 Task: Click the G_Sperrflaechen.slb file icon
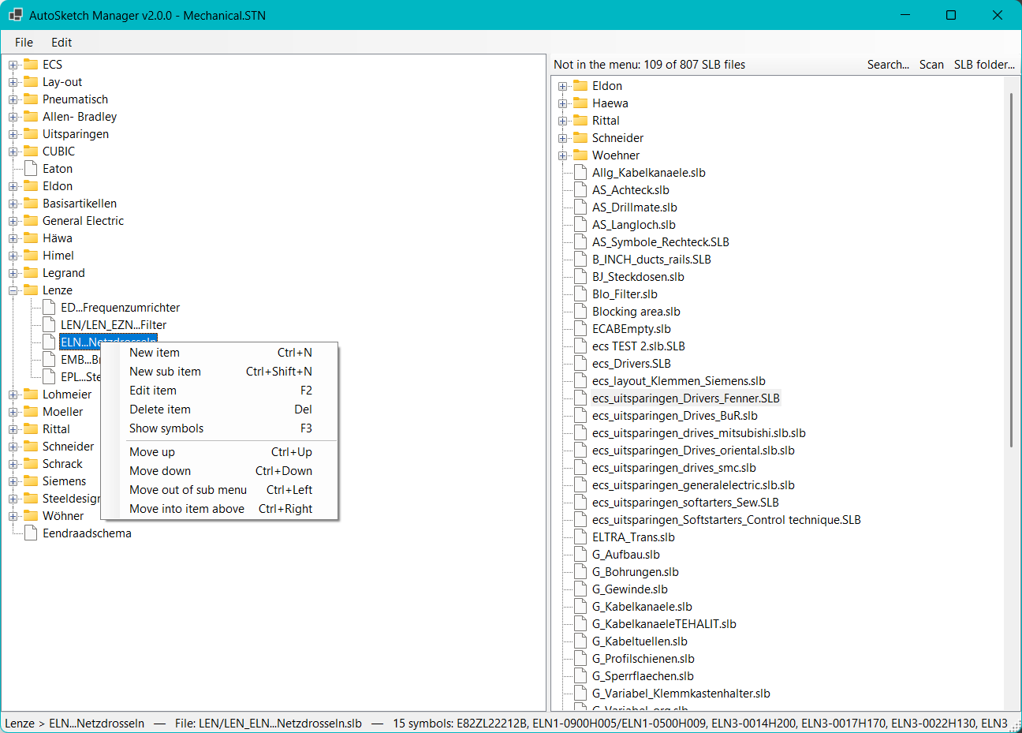click(580, 675)
